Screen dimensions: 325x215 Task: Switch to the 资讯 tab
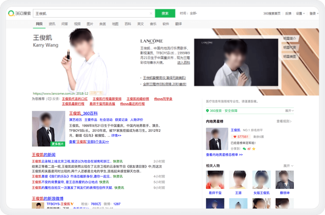pos(52,24)
